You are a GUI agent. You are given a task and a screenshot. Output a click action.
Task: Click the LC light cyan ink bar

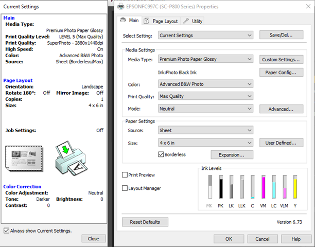click(x=274, y=187)
